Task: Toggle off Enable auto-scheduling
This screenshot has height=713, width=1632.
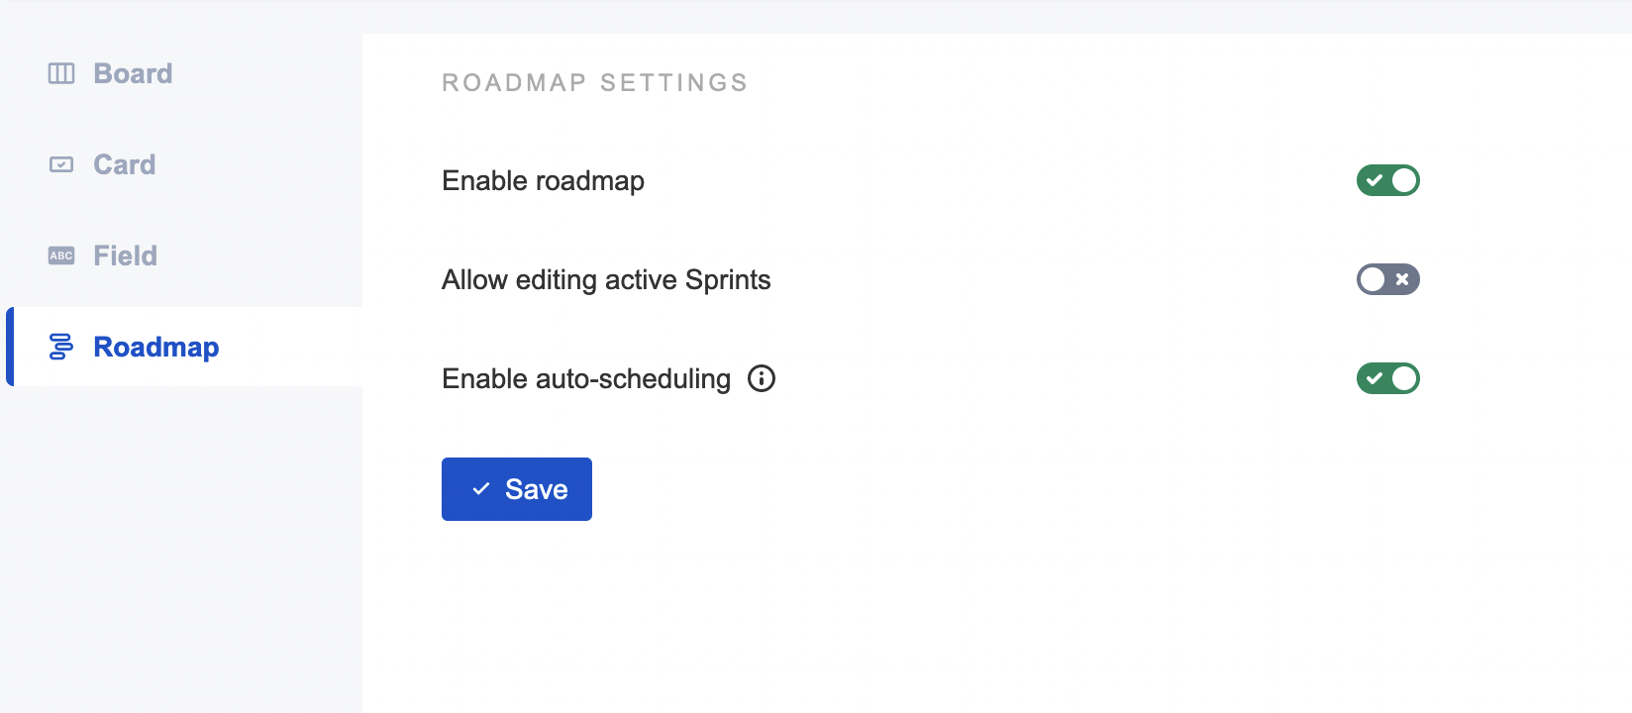Action: tap(1388, 378)
